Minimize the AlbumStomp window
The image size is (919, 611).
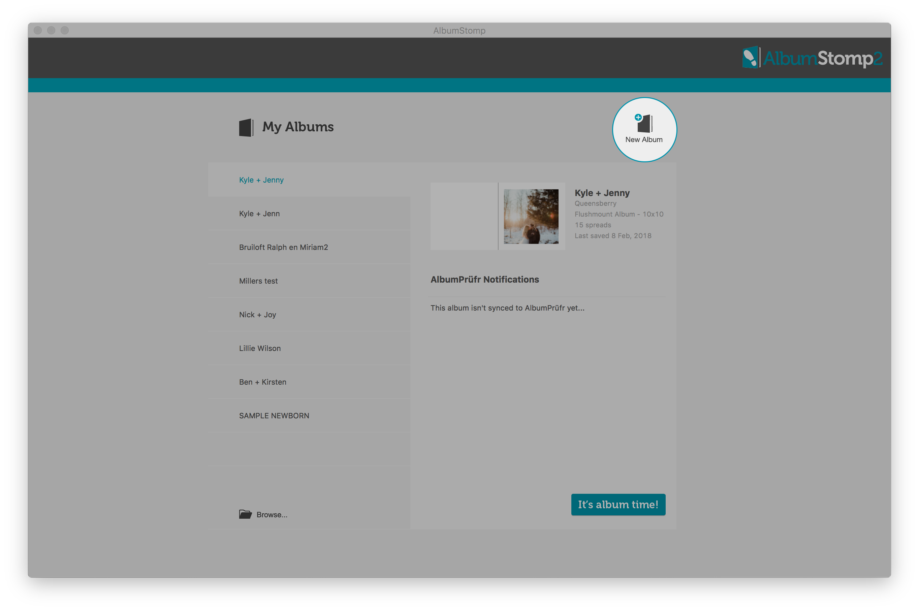pos(51,30)
